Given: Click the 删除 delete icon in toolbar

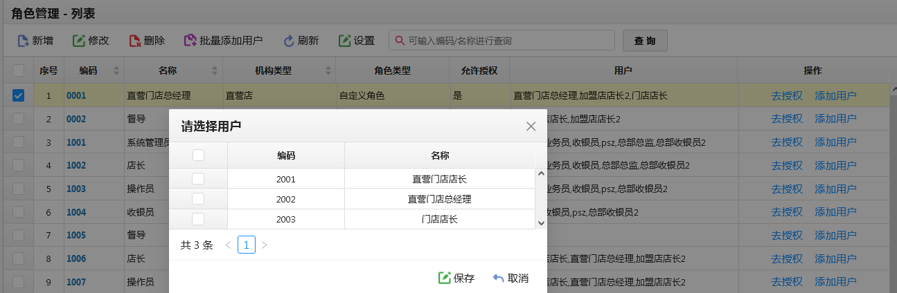Looking at the screenshot, I should pyautogui.click(x=135, y=41).
